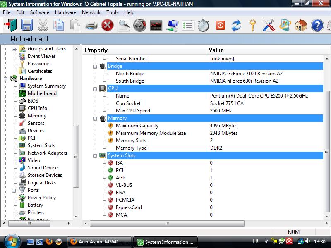Click the Property column header
331x248 pixels.
(x=144, y=50)
